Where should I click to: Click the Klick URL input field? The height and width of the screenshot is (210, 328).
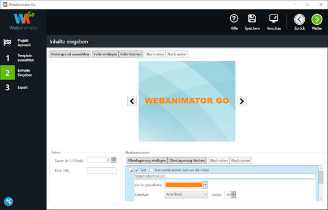click(102, 170)
